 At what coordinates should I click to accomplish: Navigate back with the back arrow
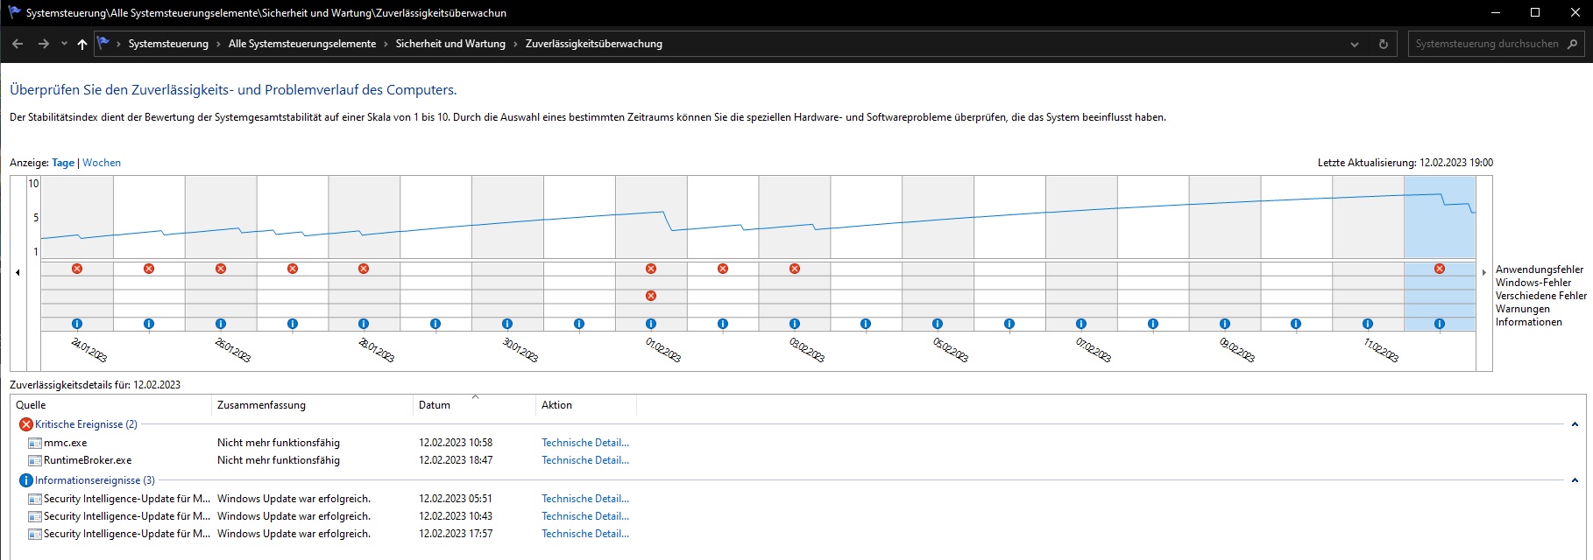pyautogui.click(x=18, y=44)
